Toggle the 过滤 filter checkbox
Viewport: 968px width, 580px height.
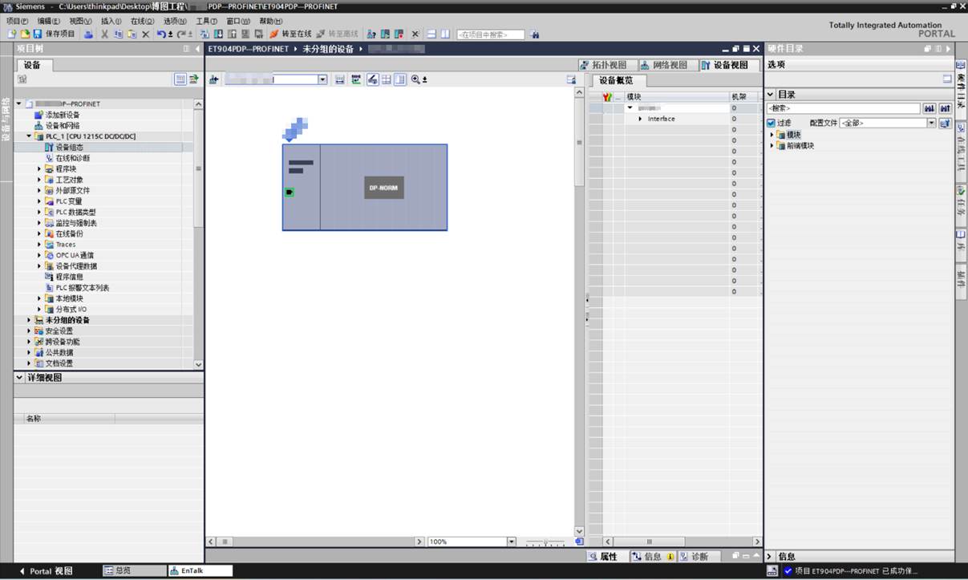click(772, 123)
